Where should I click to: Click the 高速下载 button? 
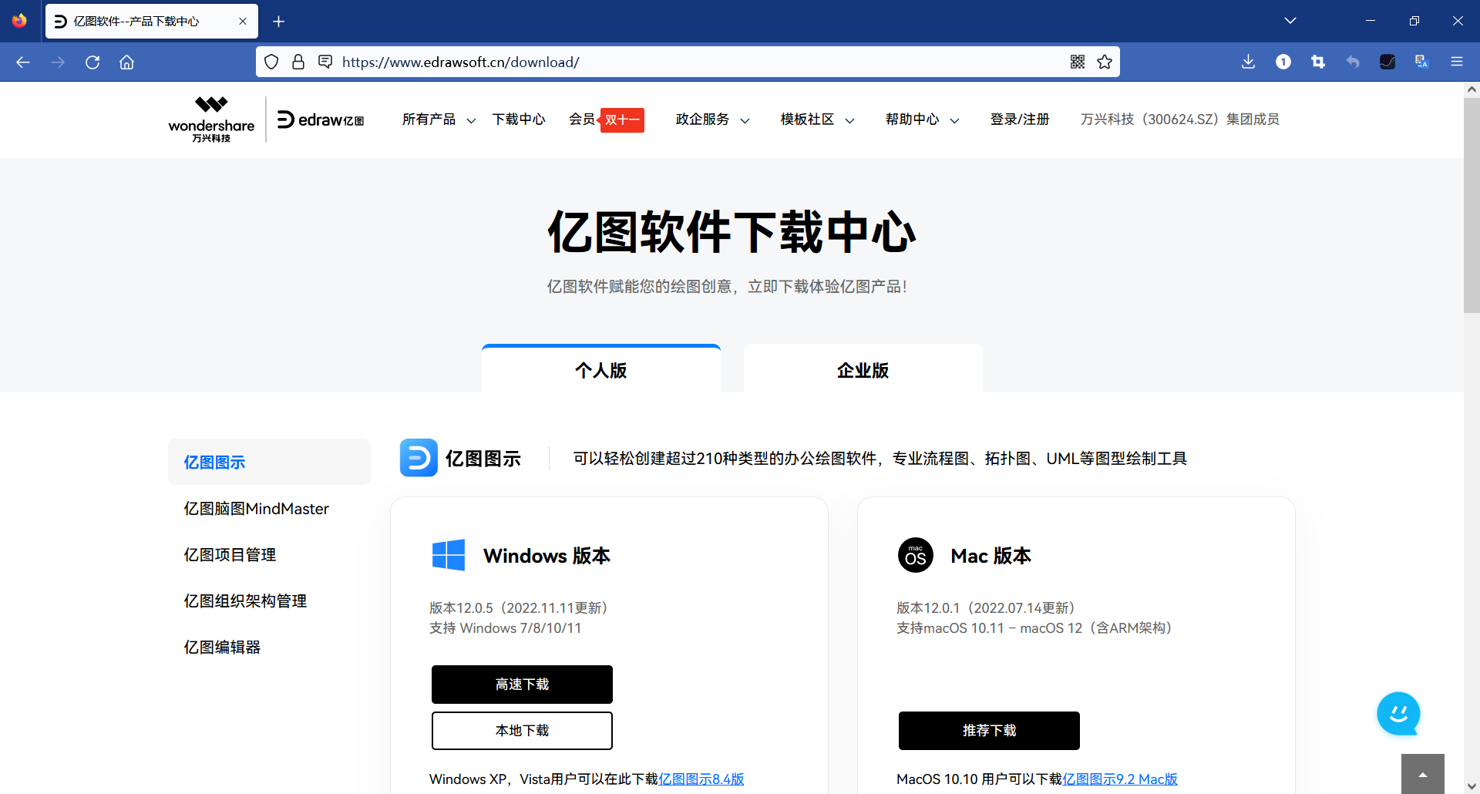(522, 685)
